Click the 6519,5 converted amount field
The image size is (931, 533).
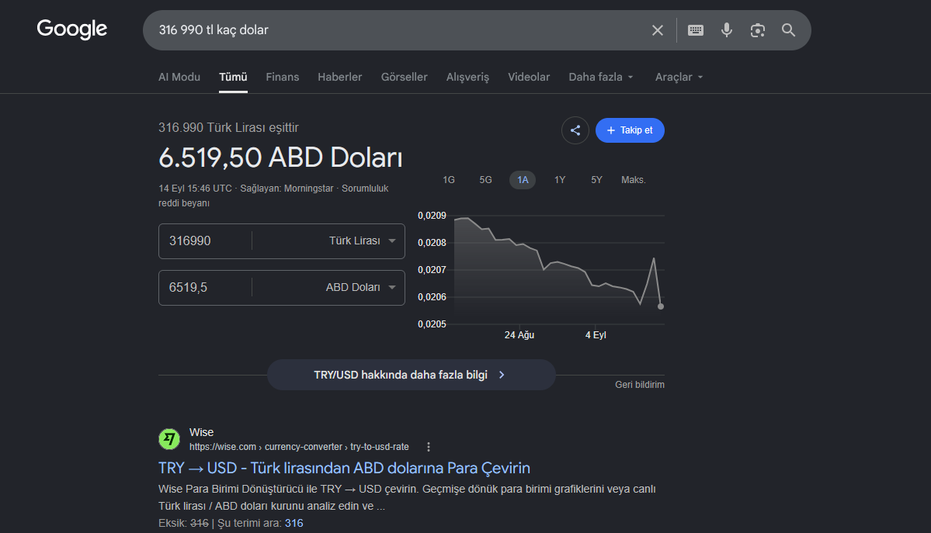coord(205,288)
